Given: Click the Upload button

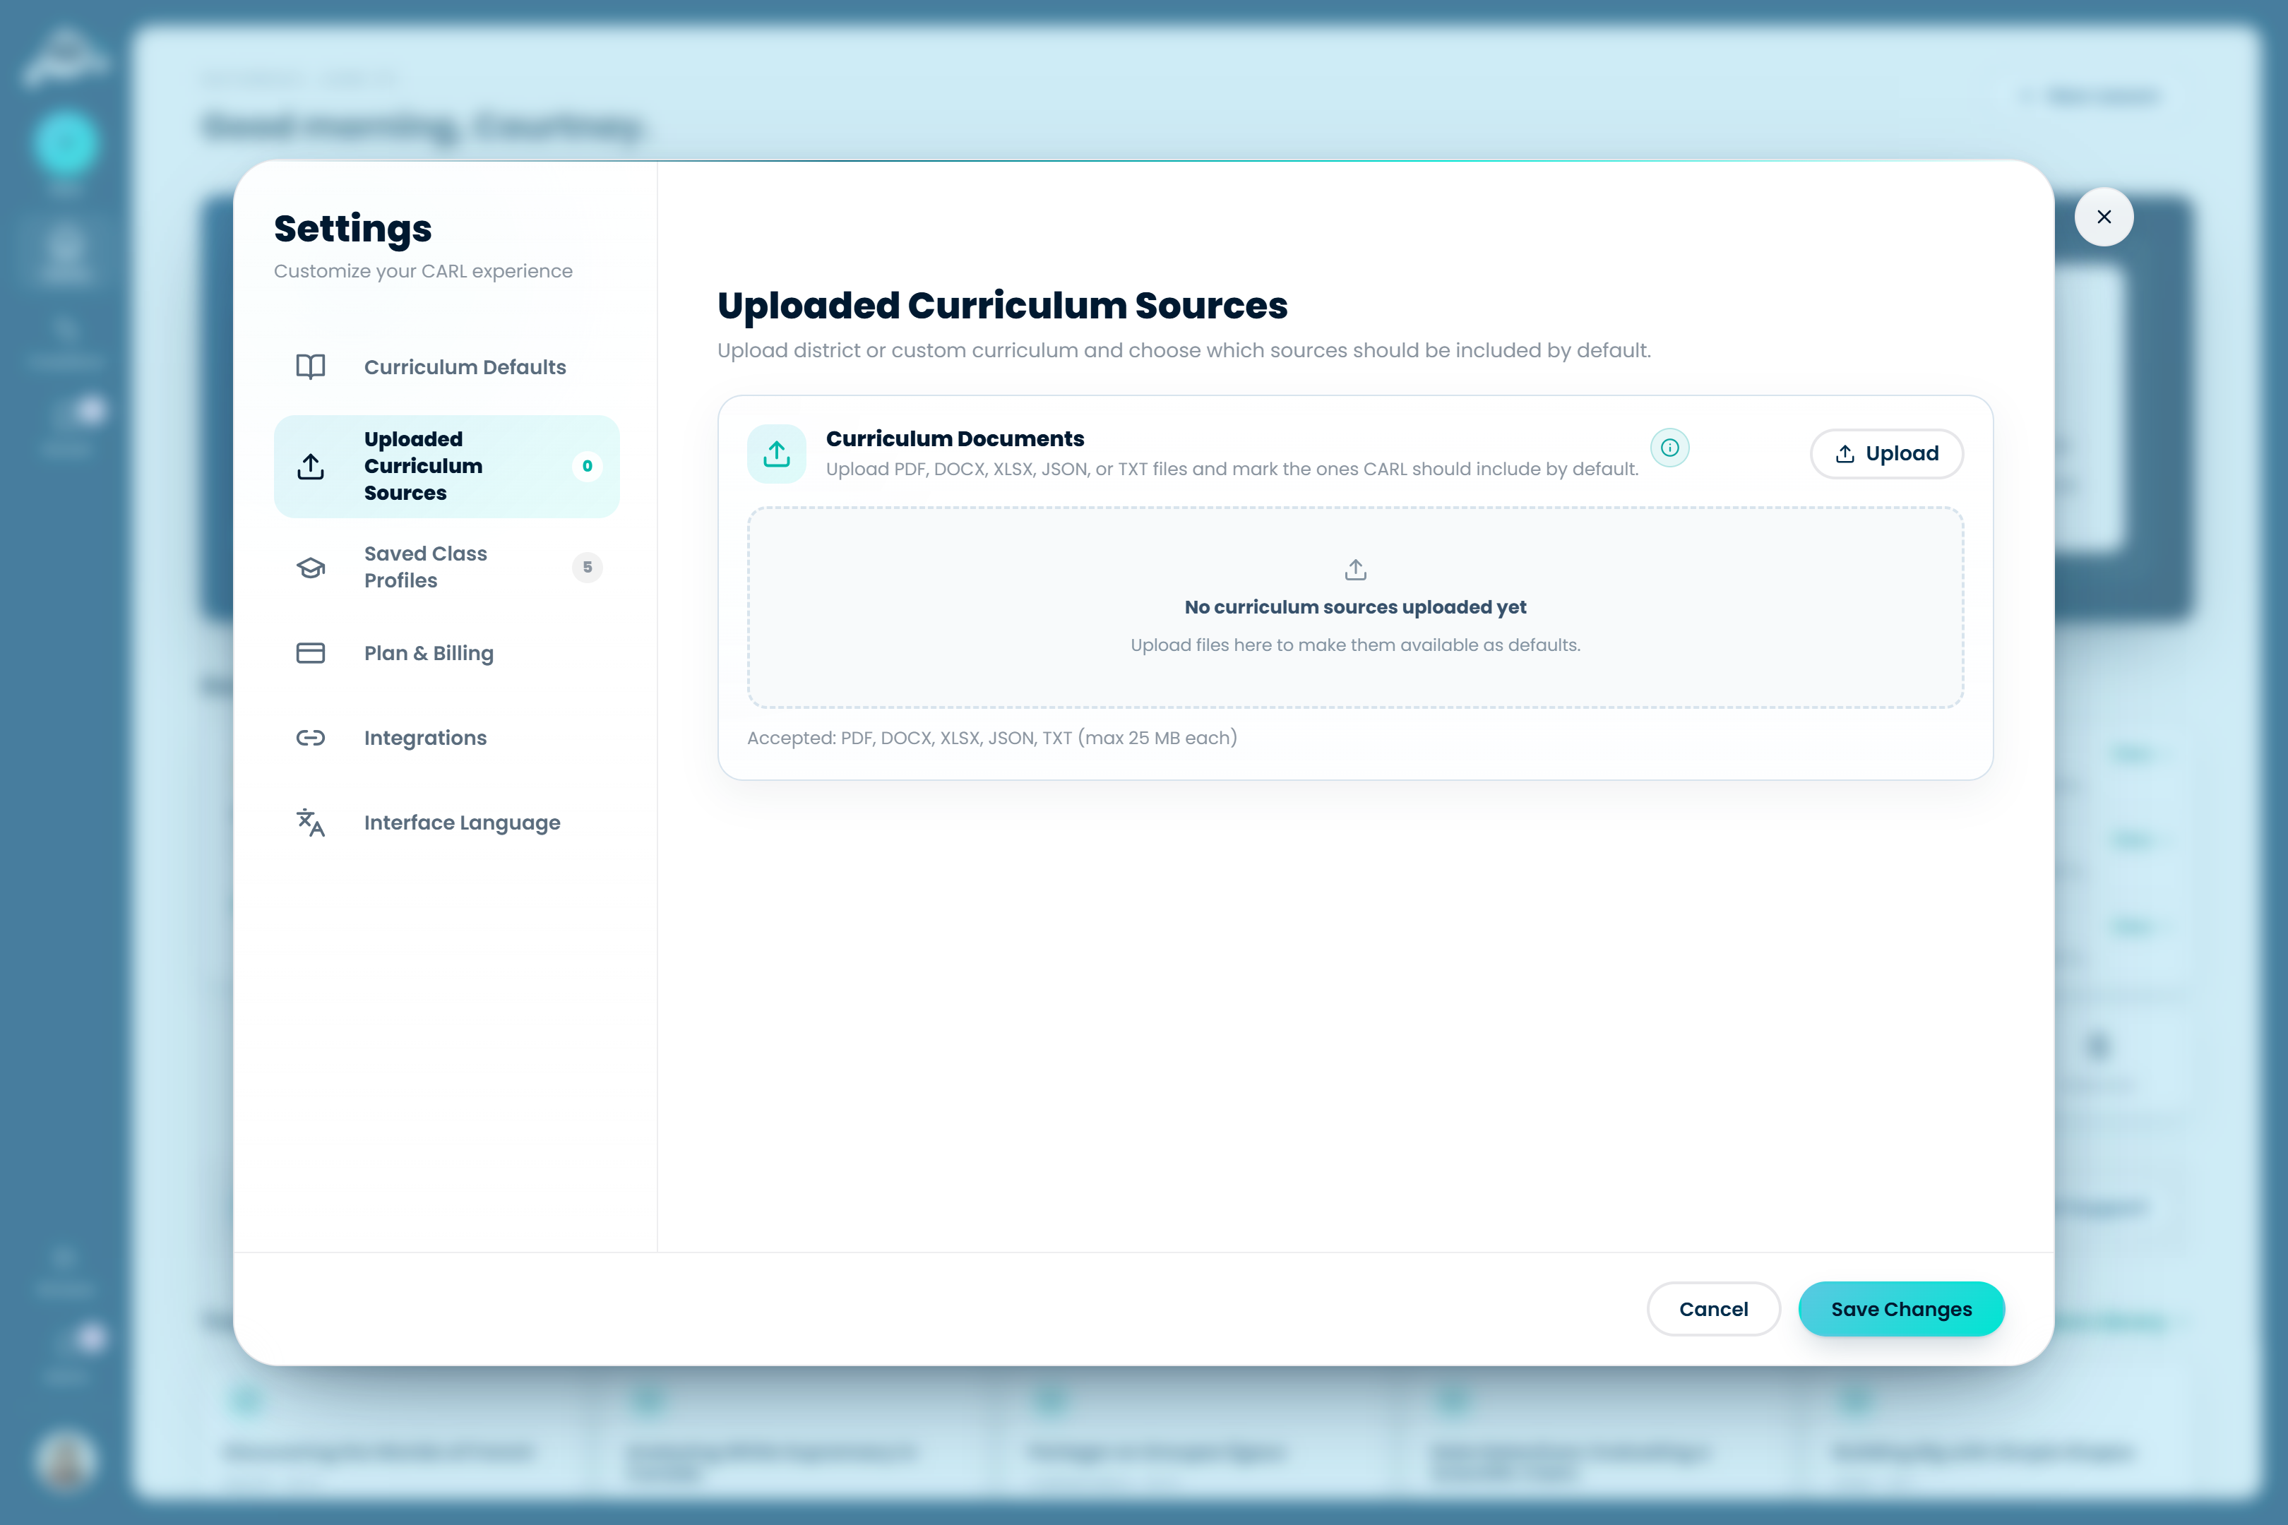Looking at the screenshot, I should (1886, 453).
